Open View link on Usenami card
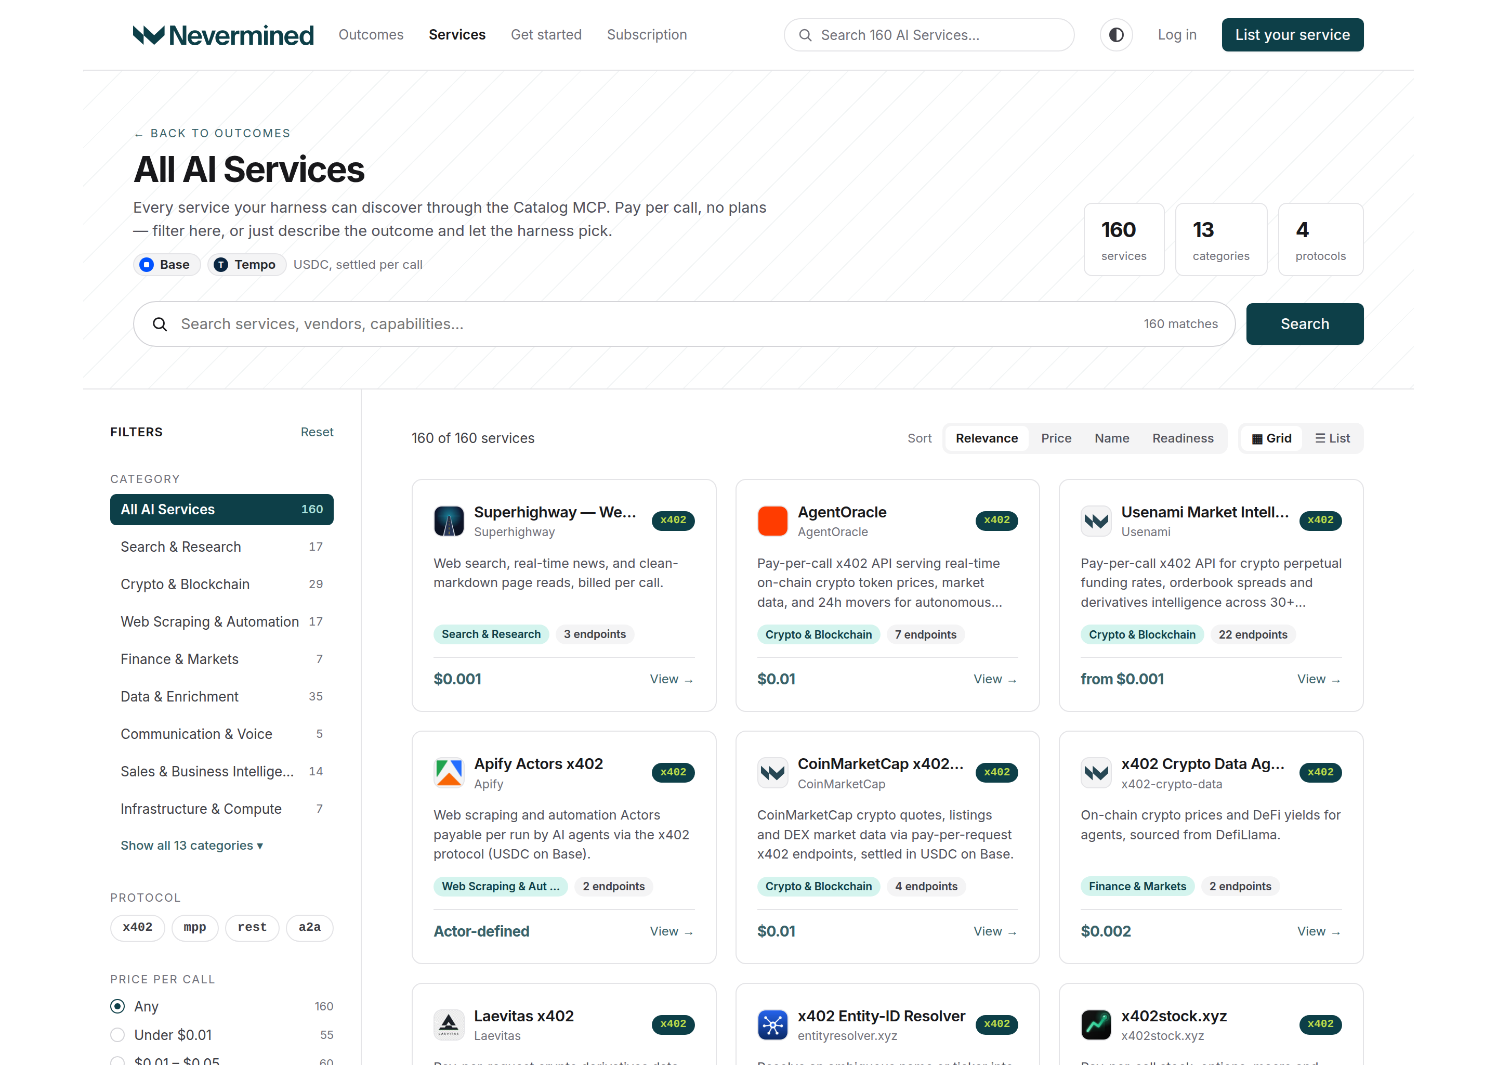Screen dimensions: 1497x1065 1319,679
